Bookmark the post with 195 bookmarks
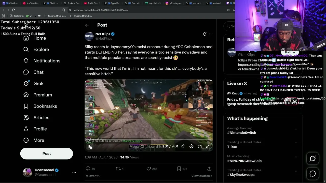Screen dimensions: 326x183 [x=179, y=169]
